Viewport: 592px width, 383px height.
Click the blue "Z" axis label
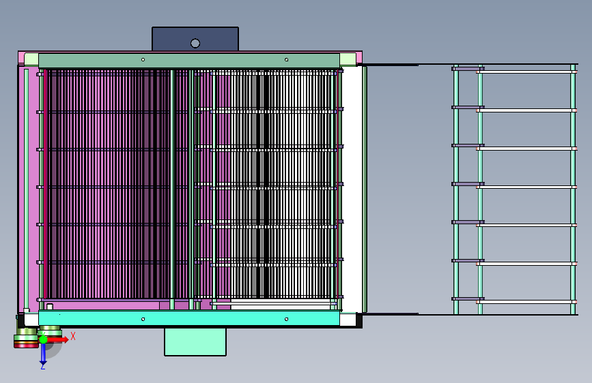pyautogui.click(x=43, y=366)
